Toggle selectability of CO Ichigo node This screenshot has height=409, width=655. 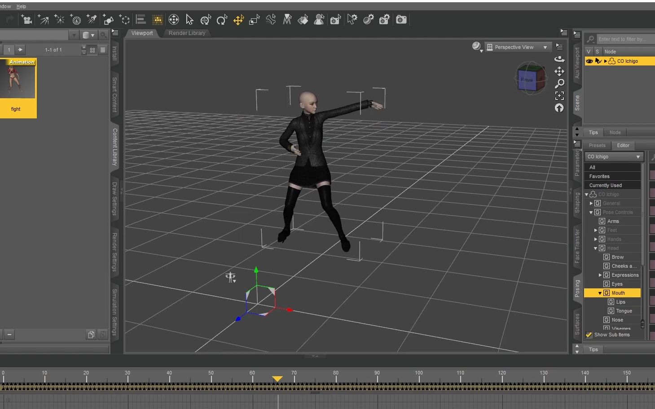598,61
